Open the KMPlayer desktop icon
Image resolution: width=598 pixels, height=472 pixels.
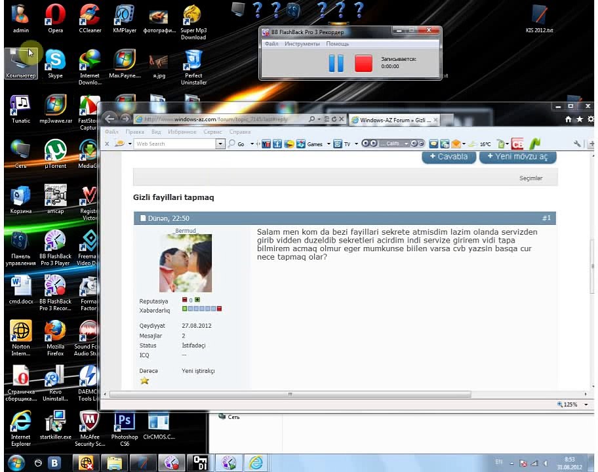coord(125,18)
